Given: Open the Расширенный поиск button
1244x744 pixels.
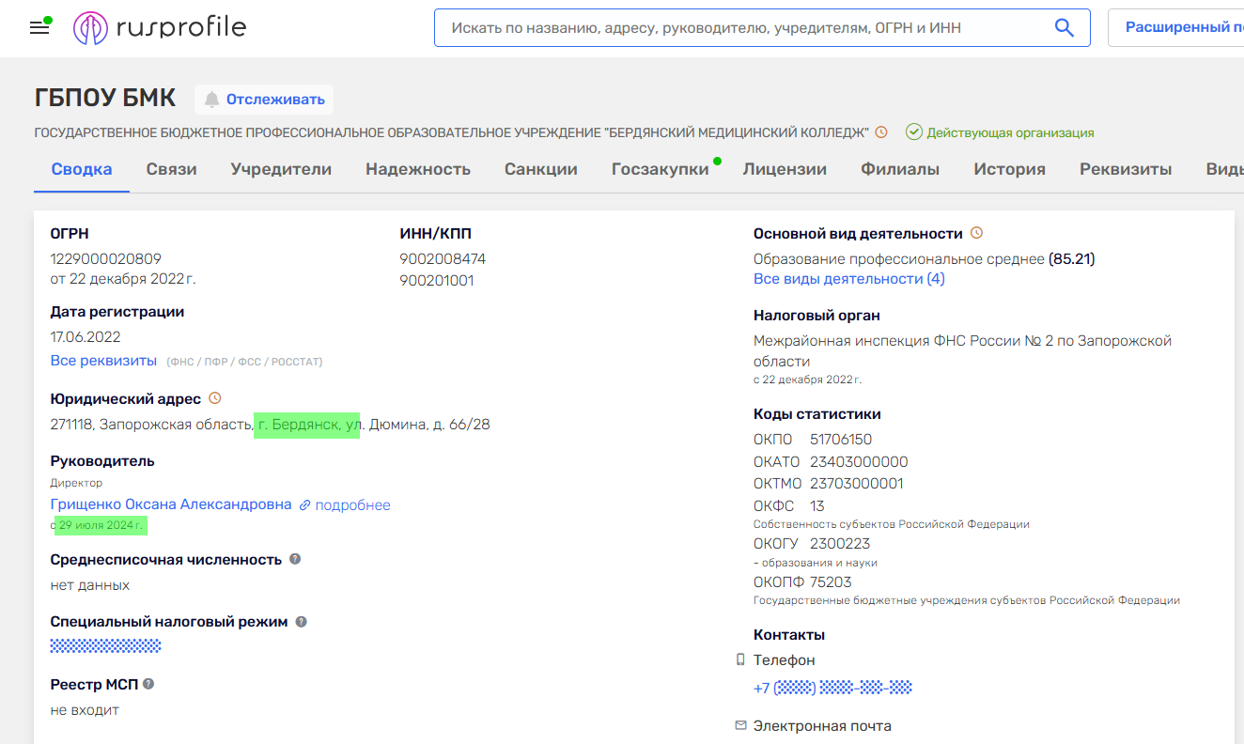Looking at the screenshot, I should 1179,28.
